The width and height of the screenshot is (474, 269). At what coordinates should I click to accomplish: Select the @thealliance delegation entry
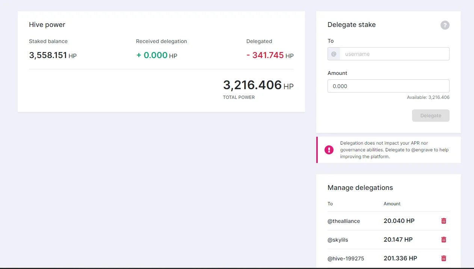pos(344,221)
